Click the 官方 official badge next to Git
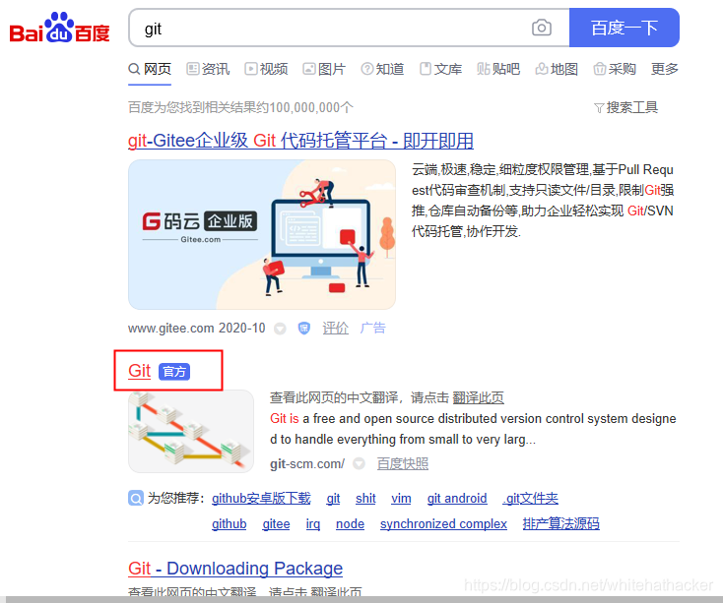The width and height of the screenshot is (723, 603). [x=174, y=372]
